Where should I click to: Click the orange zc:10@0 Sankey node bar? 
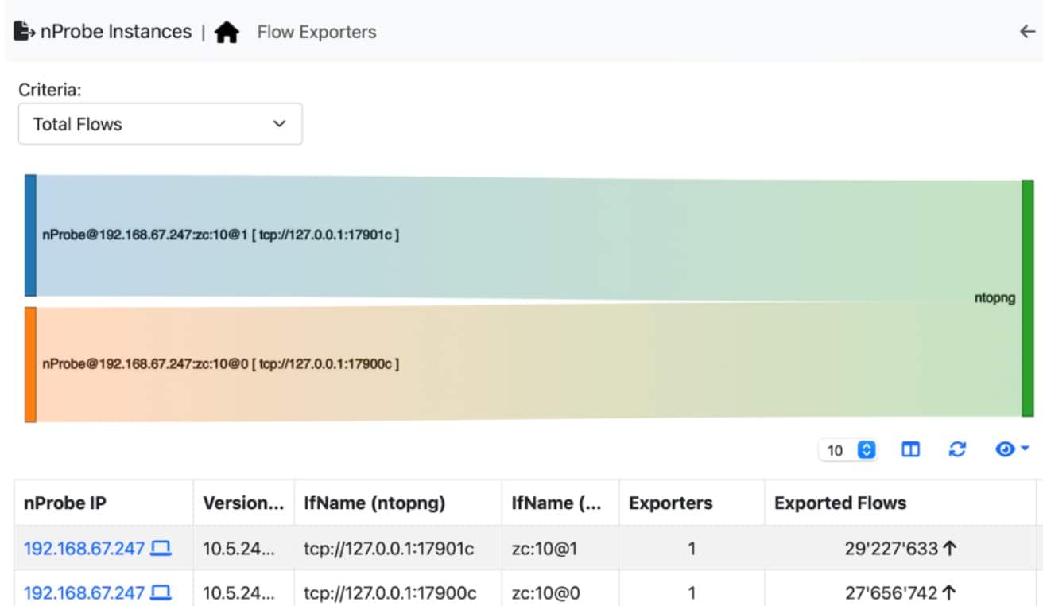30,364
